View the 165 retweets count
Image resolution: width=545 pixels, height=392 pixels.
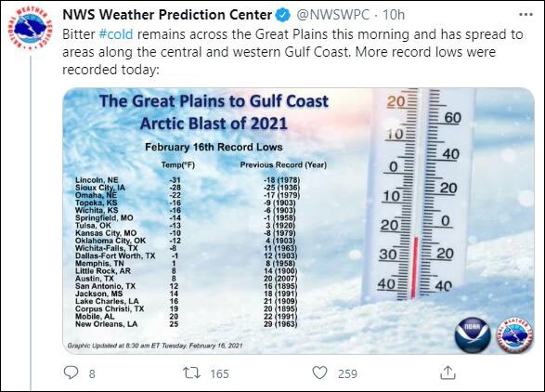(x=219, y=373)
